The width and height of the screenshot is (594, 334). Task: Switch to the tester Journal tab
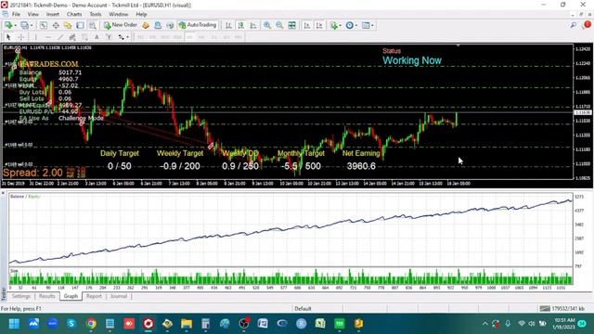(x=119, y=296)
